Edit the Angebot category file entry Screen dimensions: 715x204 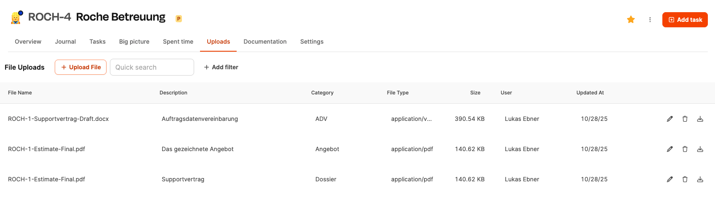coord(670,149)
